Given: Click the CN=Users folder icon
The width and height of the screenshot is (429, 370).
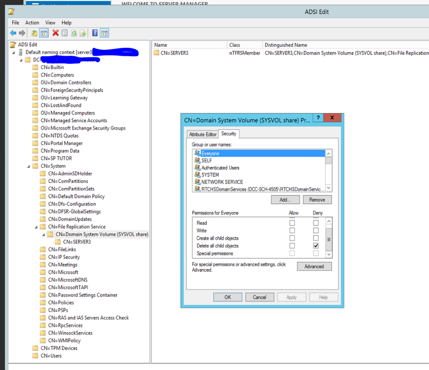Looking at the screenshot, I should click(x=35, y=356).
